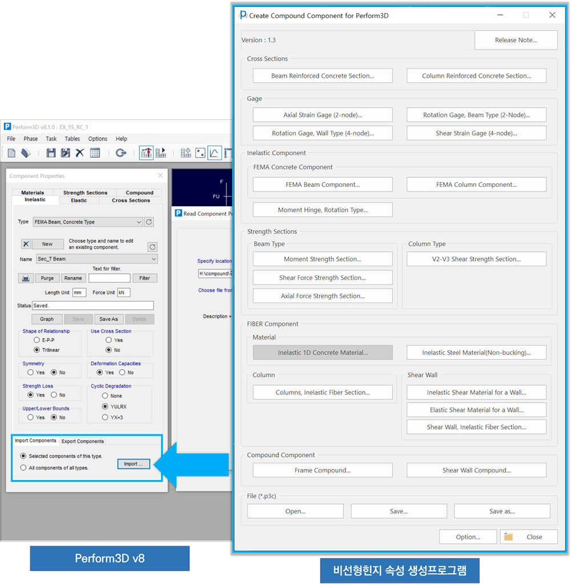
Task: Click the Save As floppy-with-pencil toolbar icon
Action: click(66, 153)
